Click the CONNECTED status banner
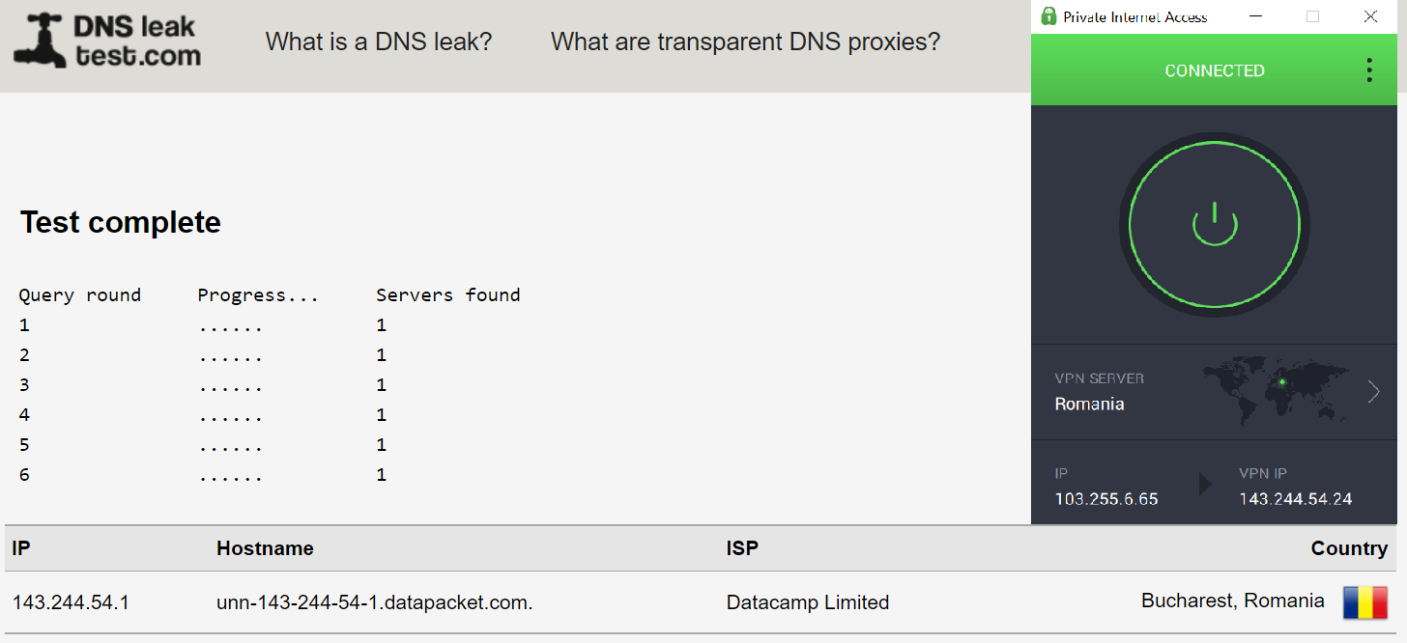 [x=1214, y=70]
